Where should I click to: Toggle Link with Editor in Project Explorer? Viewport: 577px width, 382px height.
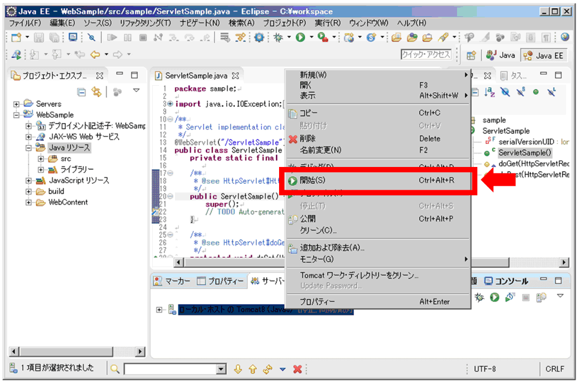click(96, 92)
